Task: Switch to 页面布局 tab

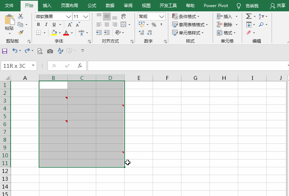Action: click(x=70, y=6)
